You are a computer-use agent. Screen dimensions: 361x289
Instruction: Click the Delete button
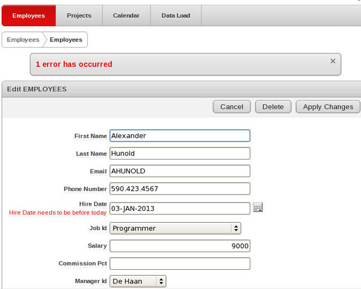point(273,107)
